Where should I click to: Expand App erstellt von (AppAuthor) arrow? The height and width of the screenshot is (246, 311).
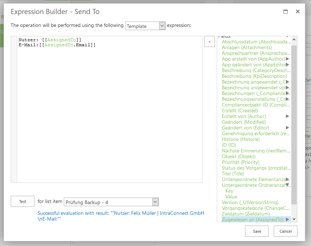click(287, 59)
